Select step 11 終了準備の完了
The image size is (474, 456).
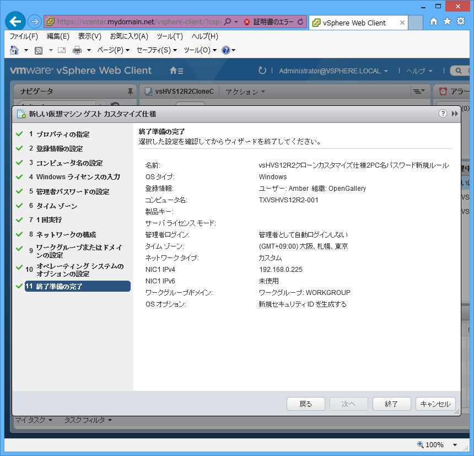(x=77, y=286)
